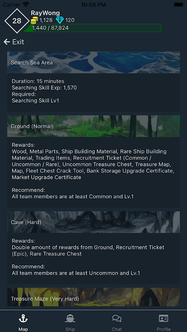Tap the gold coins icon
187x332 pixels.
point(34,20)
